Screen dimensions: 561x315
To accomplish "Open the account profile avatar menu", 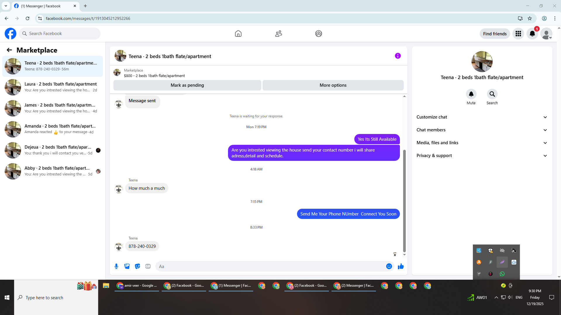I will [x=546, y=34].
